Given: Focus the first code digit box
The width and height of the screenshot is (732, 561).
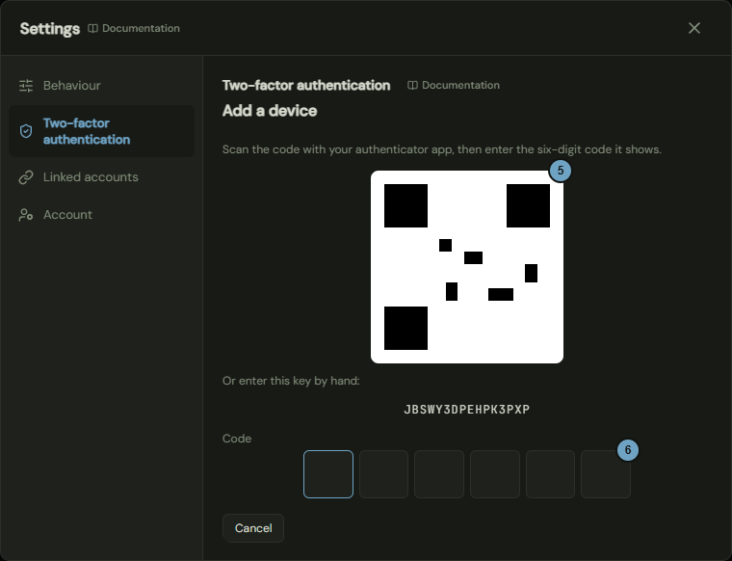Looking at the screenshot, I should click(328, 474).
